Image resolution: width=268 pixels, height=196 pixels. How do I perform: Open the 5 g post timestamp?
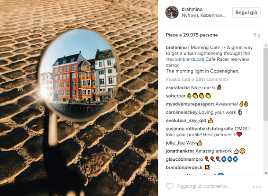257,35
